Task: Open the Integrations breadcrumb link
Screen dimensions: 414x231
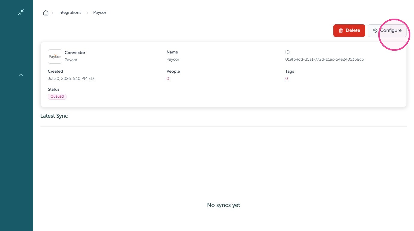Action: pyautogui.click(x=70, y=13)
